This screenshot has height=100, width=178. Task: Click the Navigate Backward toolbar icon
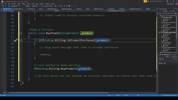pyautogui.click(x=3, y=6)
